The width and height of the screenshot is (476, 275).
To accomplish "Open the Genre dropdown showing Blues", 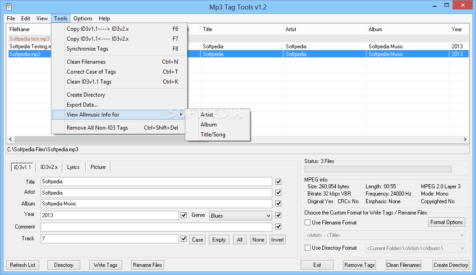I will [240, 216].
